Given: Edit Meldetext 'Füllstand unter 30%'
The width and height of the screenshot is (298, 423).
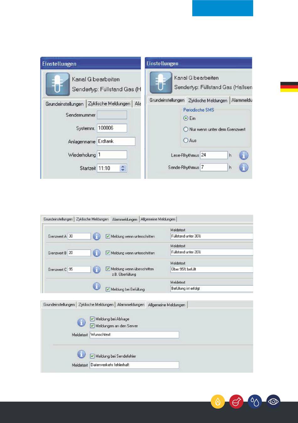Looking at the screenshot, I should (212, 236).
